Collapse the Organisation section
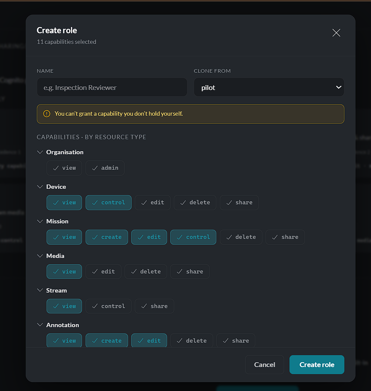 click(x=40, y=152)
